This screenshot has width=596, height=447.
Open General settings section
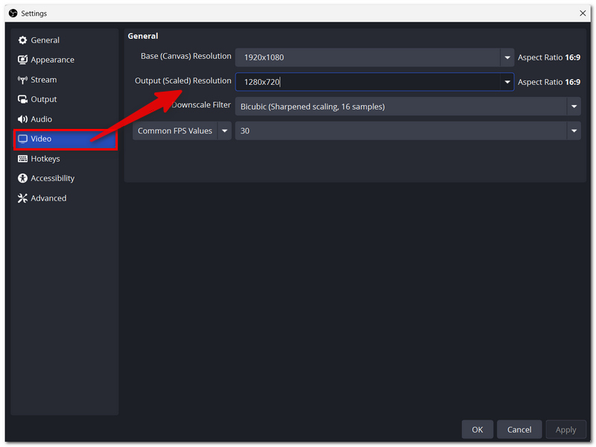point(65,40)
